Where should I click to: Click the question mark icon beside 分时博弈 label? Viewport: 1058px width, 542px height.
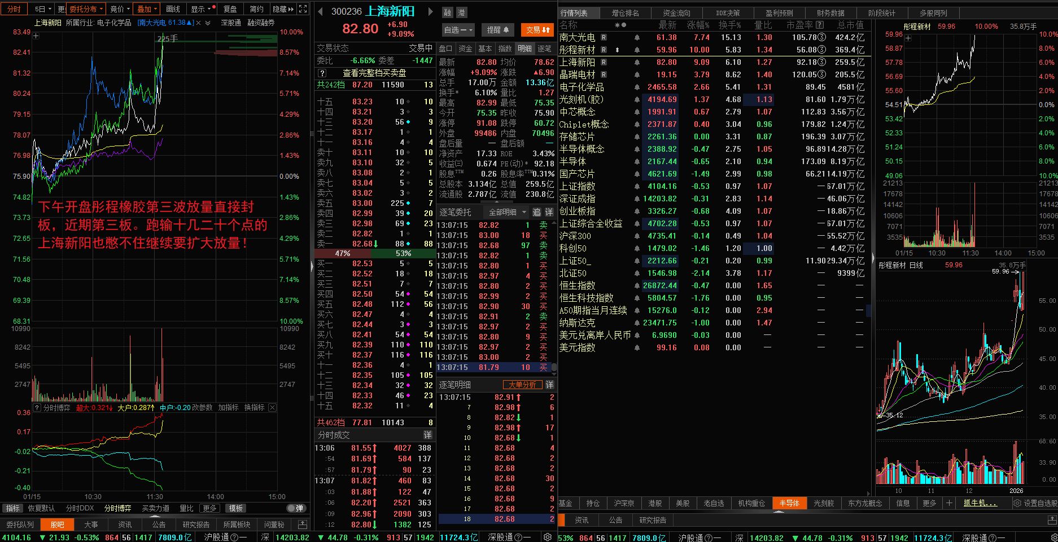pos(37,407)
